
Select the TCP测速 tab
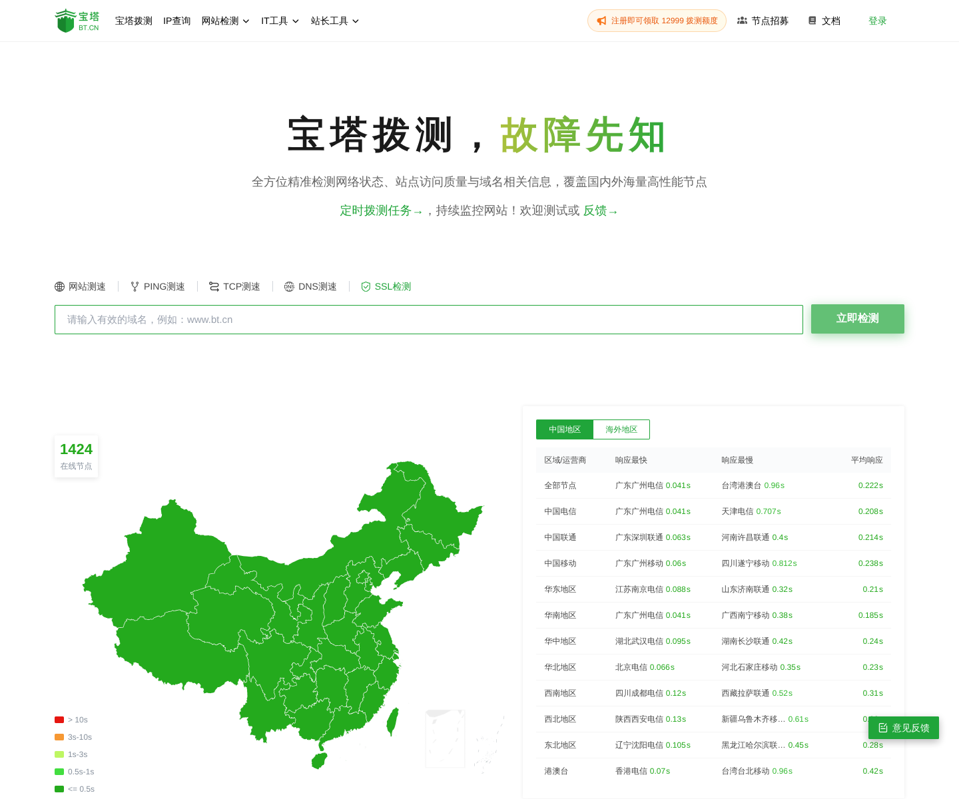point(234,286)
